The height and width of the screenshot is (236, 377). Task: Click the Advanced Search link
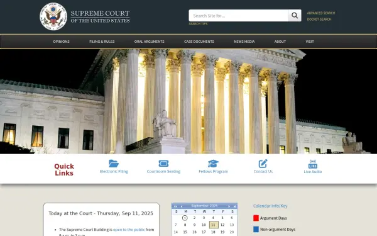(x=321, y=13)
